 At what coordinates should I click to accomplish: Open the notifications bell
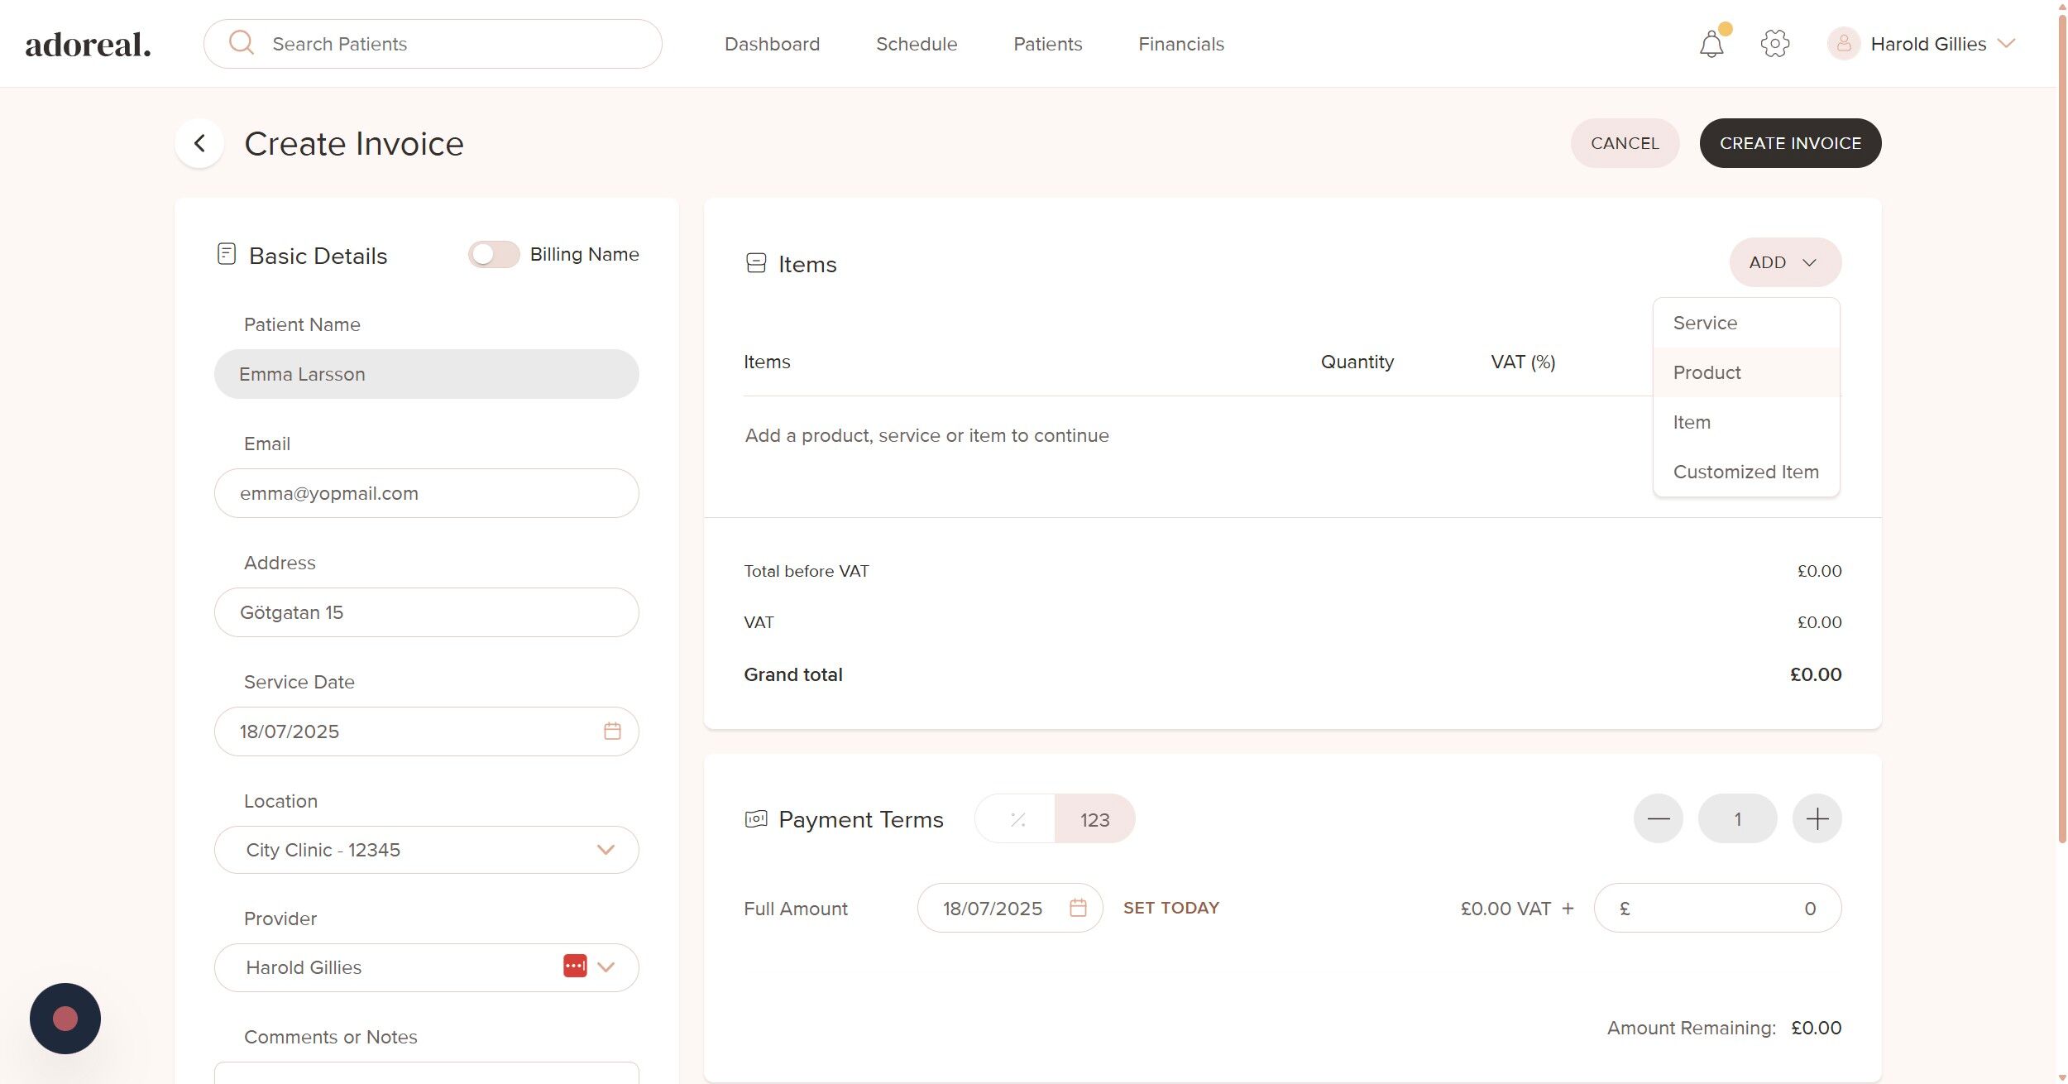1711,44
